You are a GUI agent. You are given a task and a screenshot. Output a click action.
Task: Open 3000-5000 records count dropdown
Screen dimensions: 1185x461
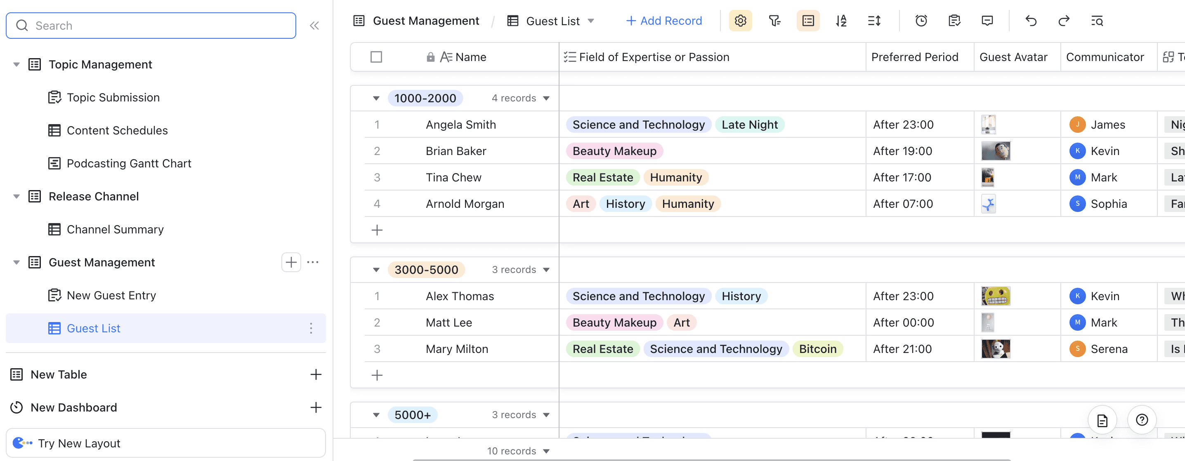coord(546,270)
